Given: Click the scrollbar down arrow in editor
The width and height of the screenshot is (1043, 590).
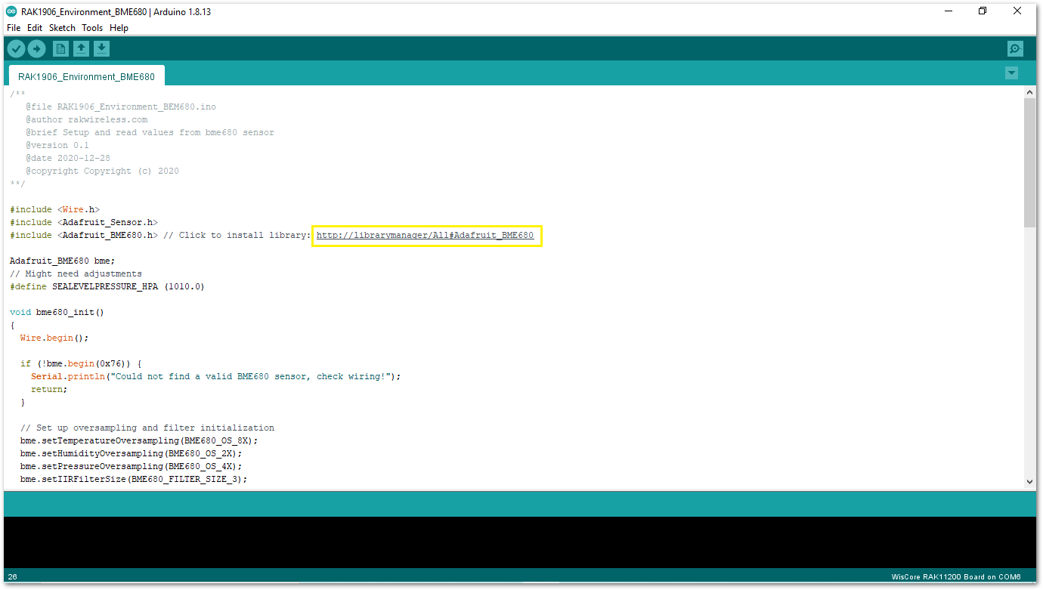Looking at the screenshot, I should [1029, 481].
